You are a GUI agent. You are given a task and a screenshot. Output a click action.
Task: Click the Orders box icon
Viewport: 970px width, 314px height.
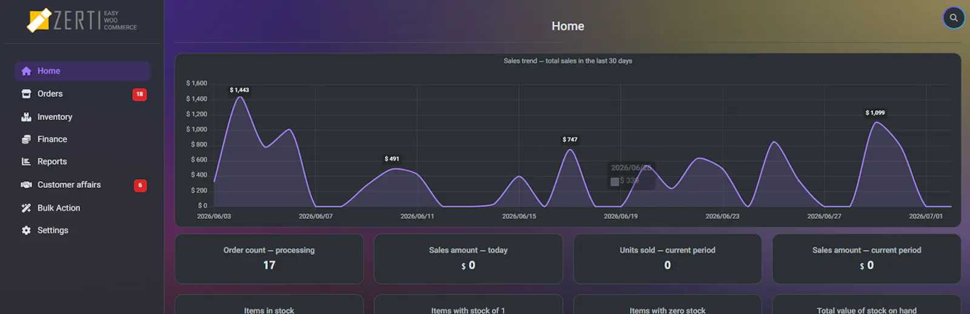(26, 94)
